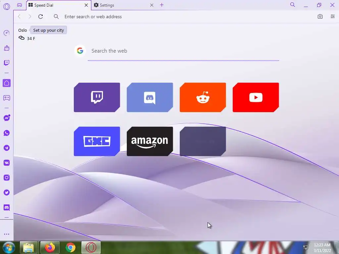Open Easy Setup sliders icon

coord(332,17)
